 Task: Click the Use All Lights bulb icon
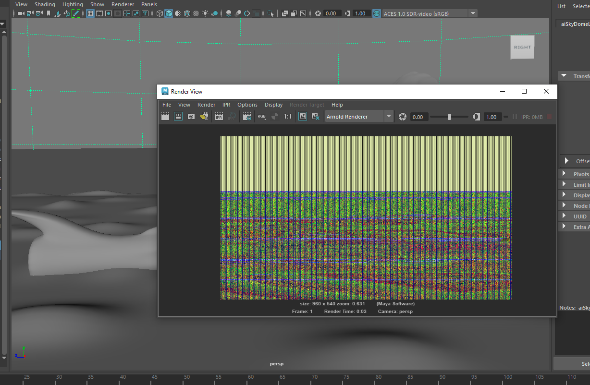(x=205, y=13)
